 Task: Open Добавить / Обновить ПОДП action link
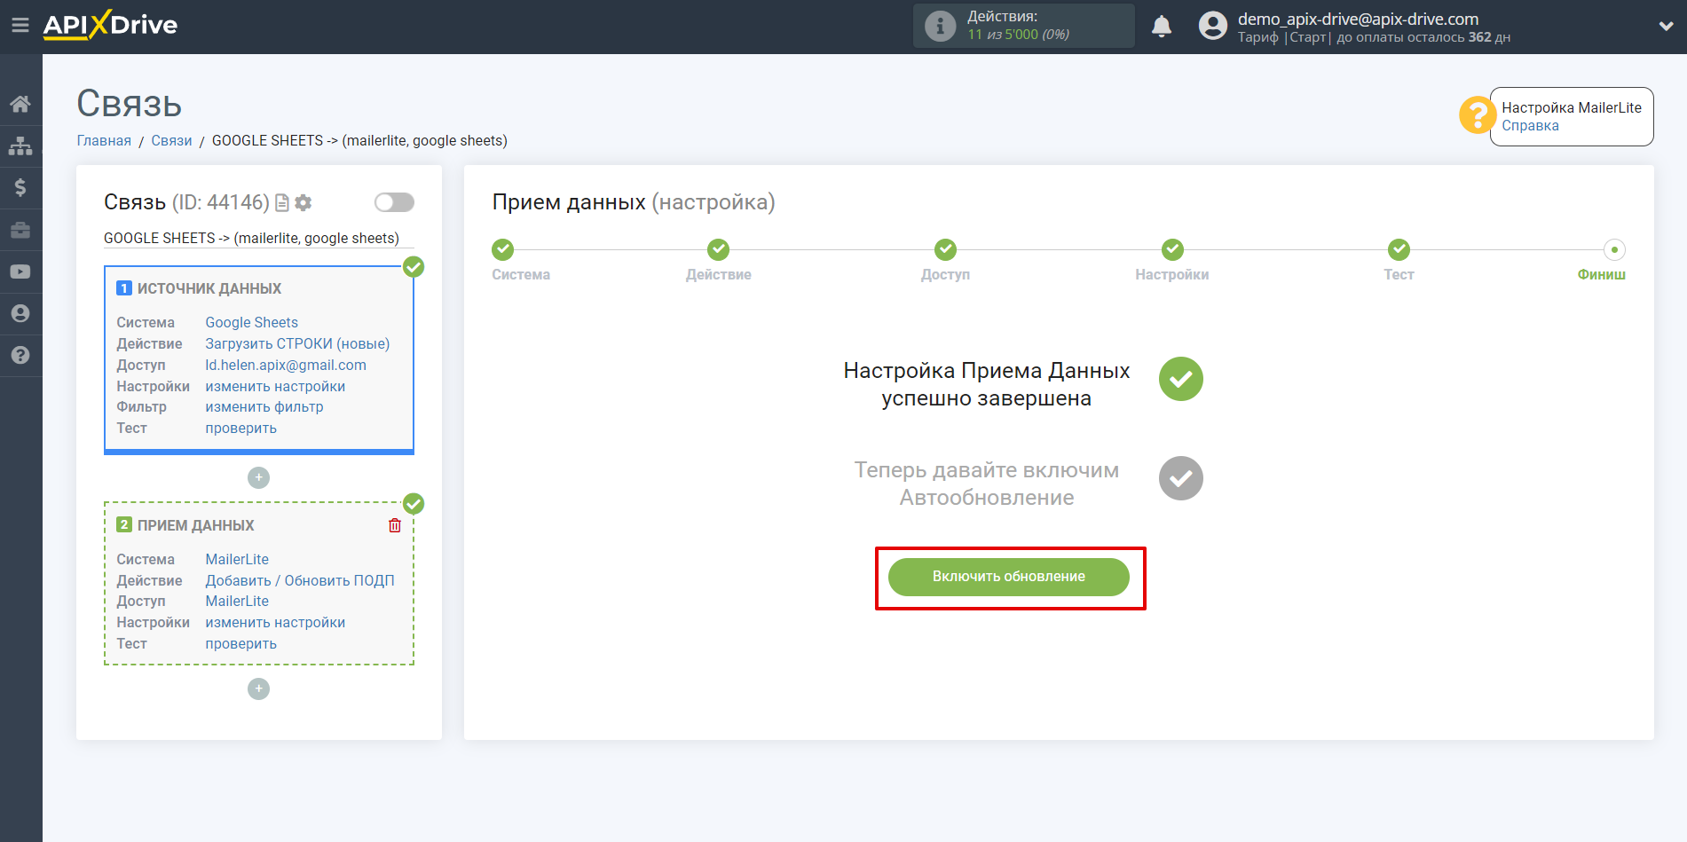(300, 581)
